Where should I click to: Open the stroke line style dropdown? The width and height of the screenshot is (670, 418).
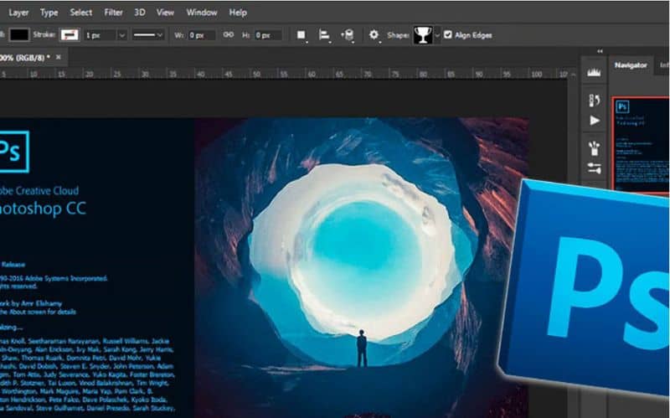click(x=149, y=35)
